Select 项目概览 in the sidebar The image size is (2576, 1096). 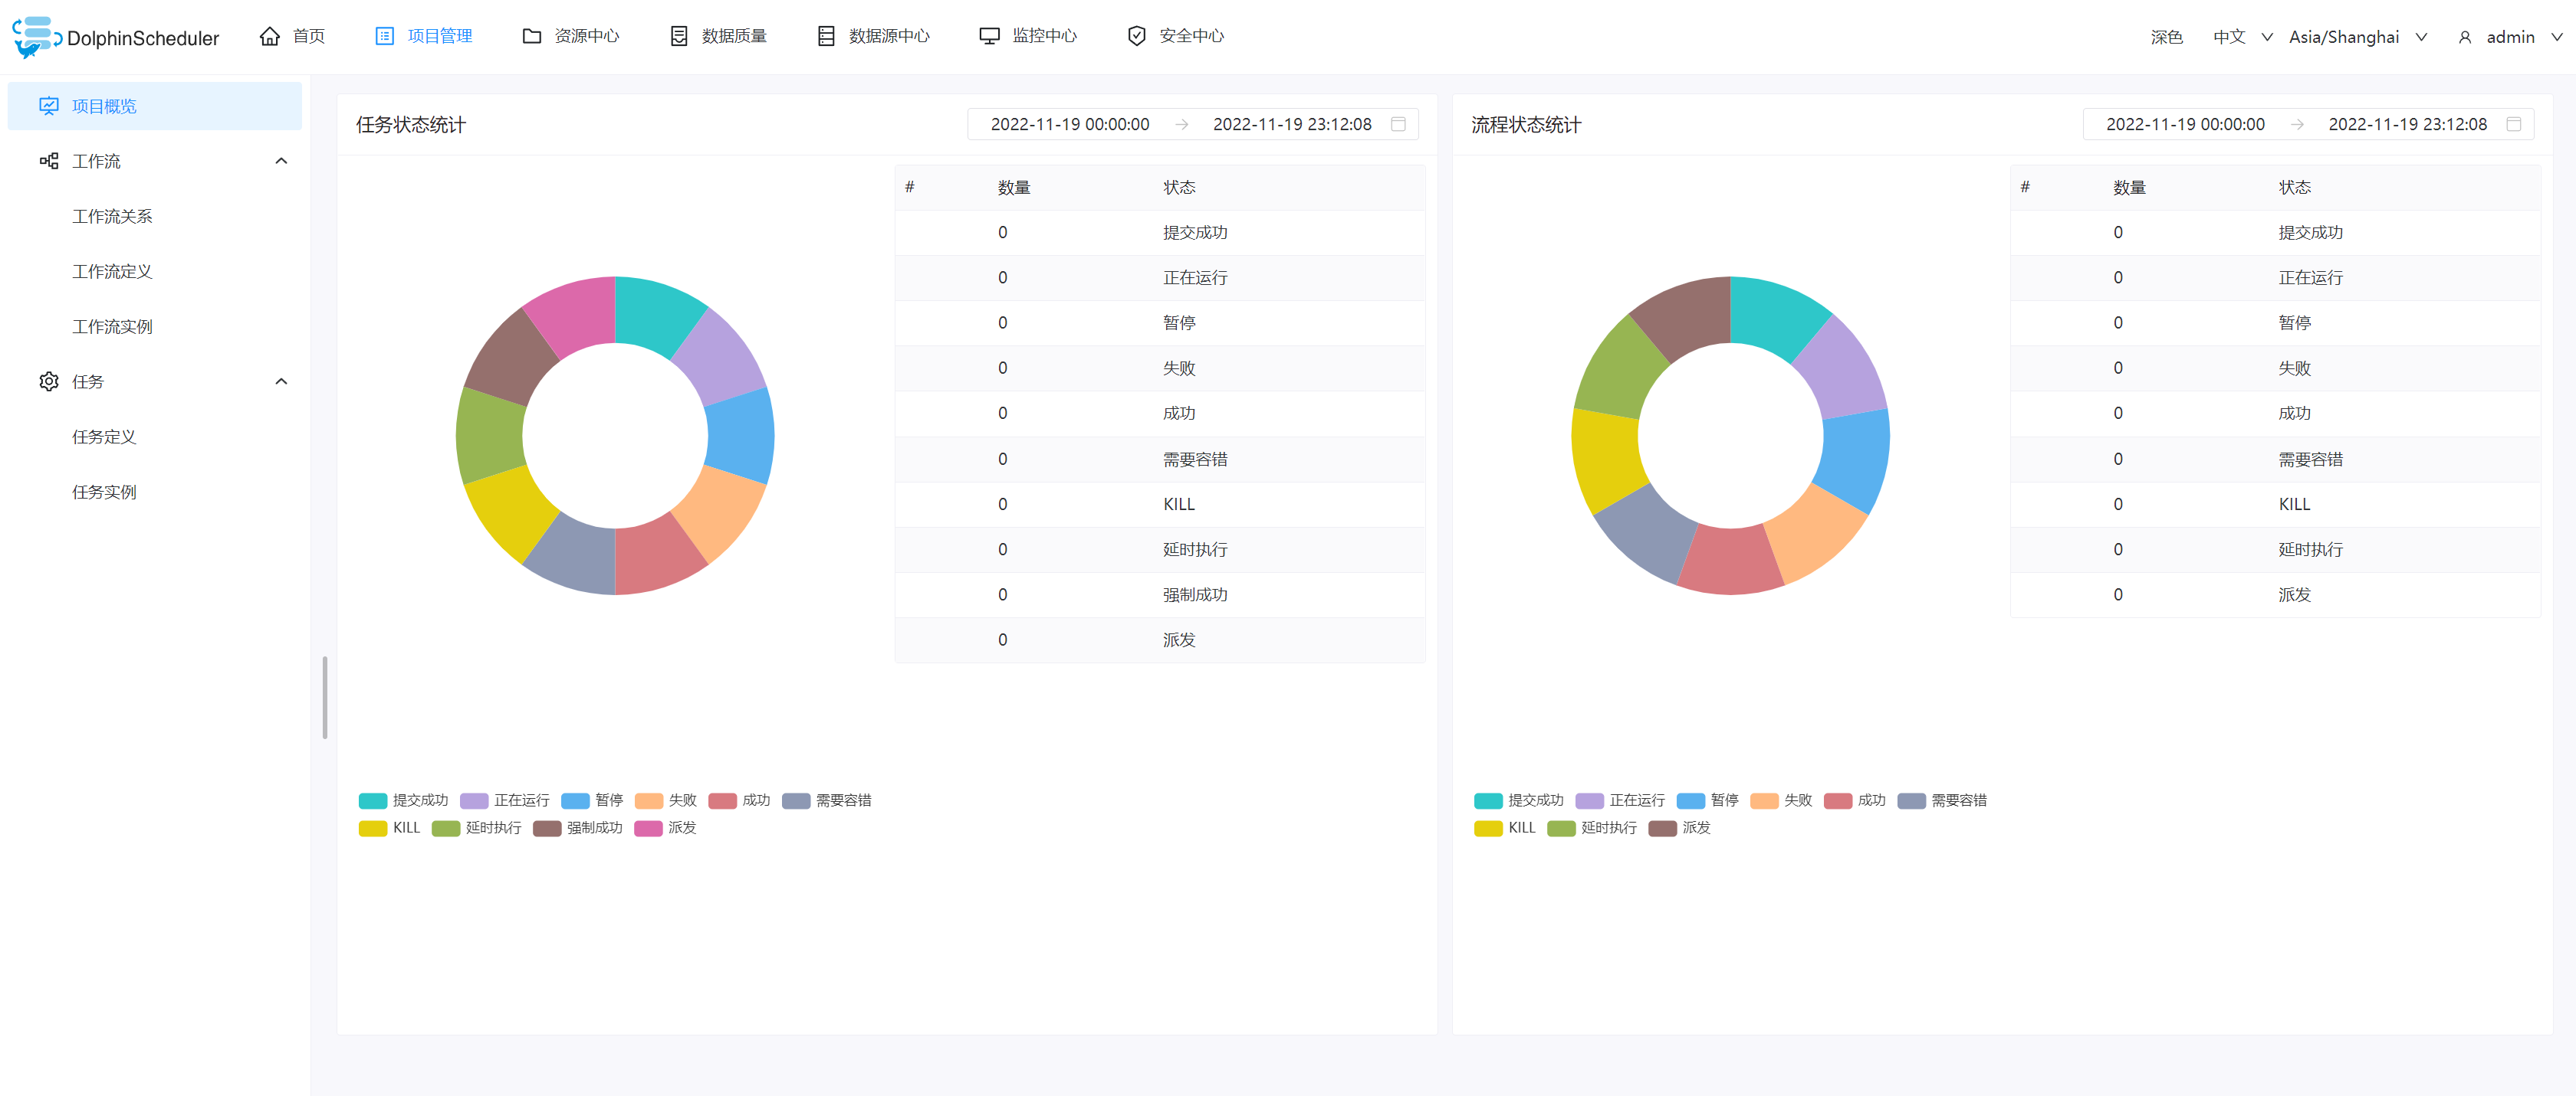point(155,106)
